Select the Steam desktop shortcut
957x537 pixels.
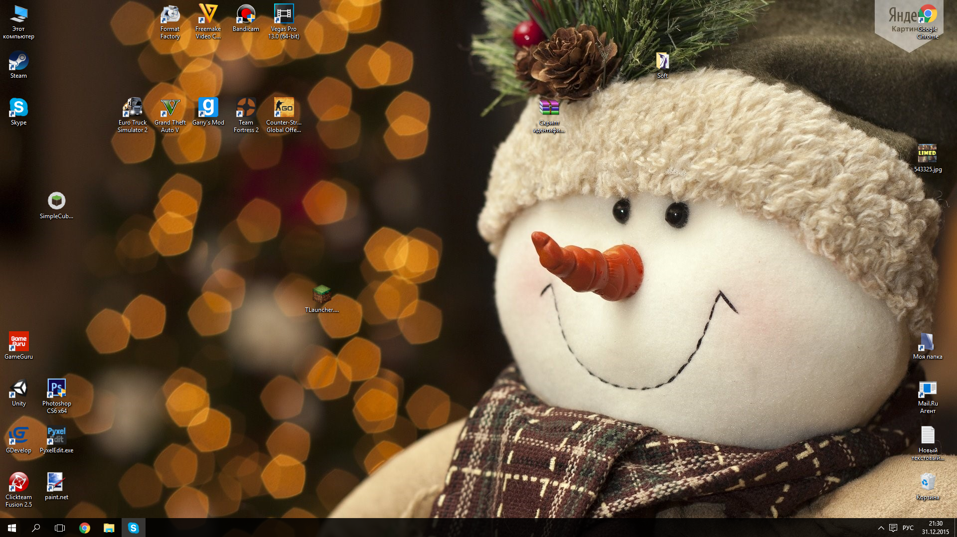[19, 65]
